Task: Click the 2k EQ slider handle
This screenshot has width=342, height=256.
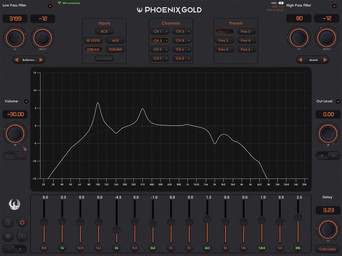Action: 117,230
